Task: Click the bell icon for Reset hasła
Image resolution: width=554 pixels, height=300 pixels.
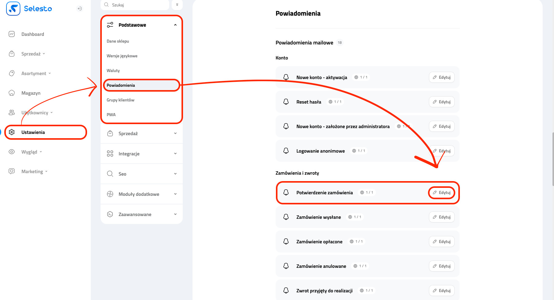Action: (x=286, y=102)
